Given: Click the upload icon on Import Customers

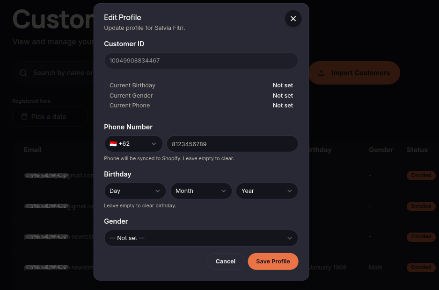Looking at the screenshot, I should [x=321, y=73].
